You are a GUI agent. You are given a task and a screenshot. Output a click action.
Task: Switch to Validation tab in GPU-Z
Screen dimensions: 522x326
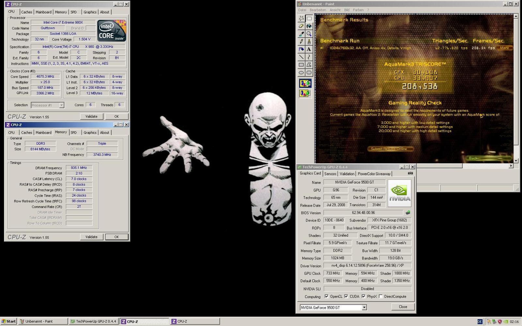click(x=347, y=174)
